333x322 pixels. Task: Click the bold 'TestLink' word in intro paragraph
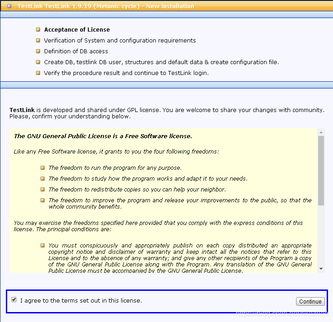coord(22,110)
